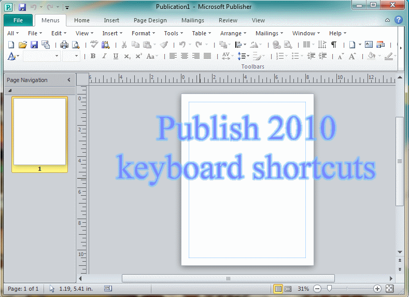Click the horizontal scrollbar thumb

pyautogui.click(x=228, y=278)
